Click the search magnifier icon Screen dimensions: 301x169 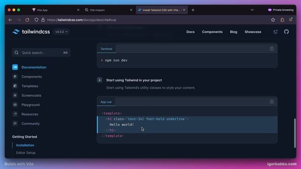(x=16, y=53)
